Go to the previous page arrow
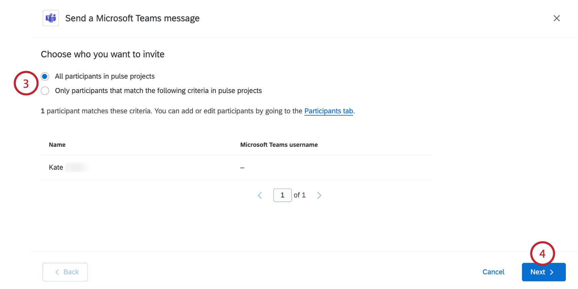 pyautogui.click(x=260, y=195)
